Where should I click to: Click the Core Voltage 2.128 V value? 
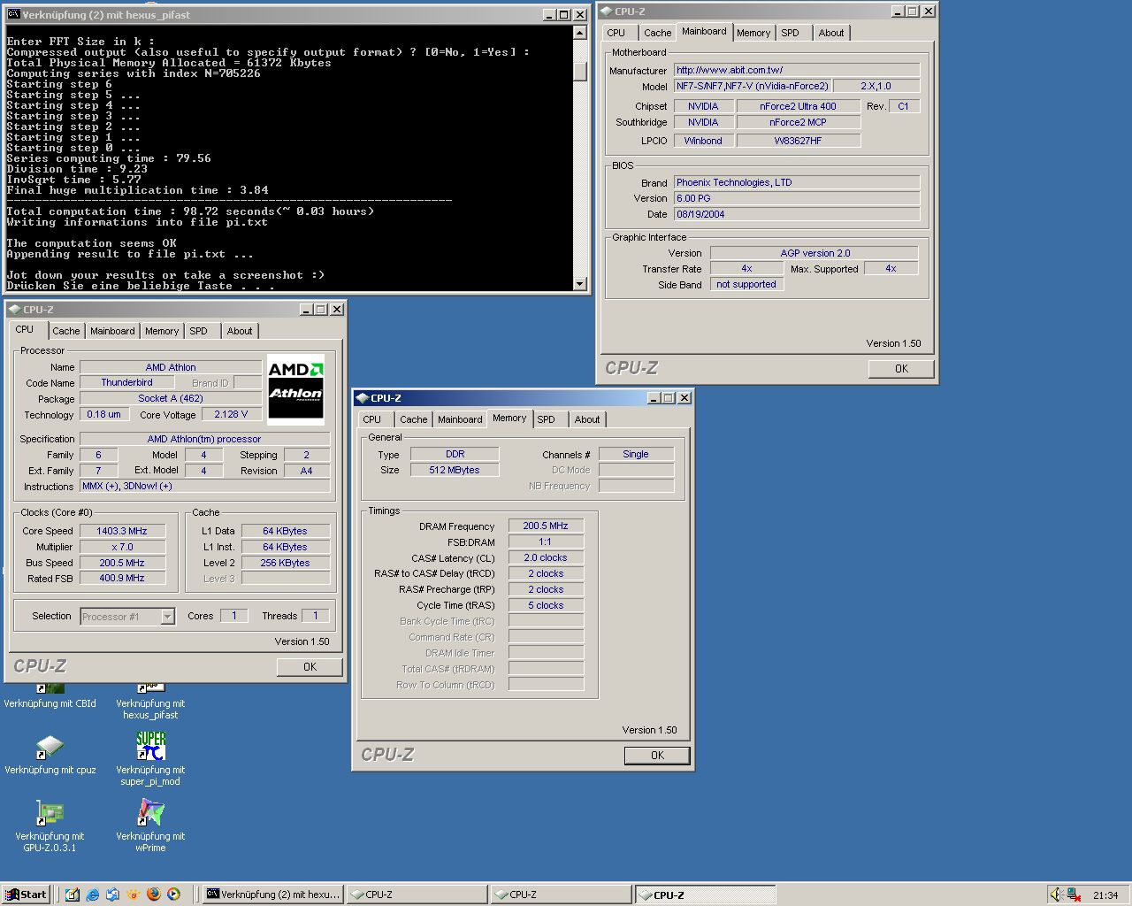coord(232,414)
